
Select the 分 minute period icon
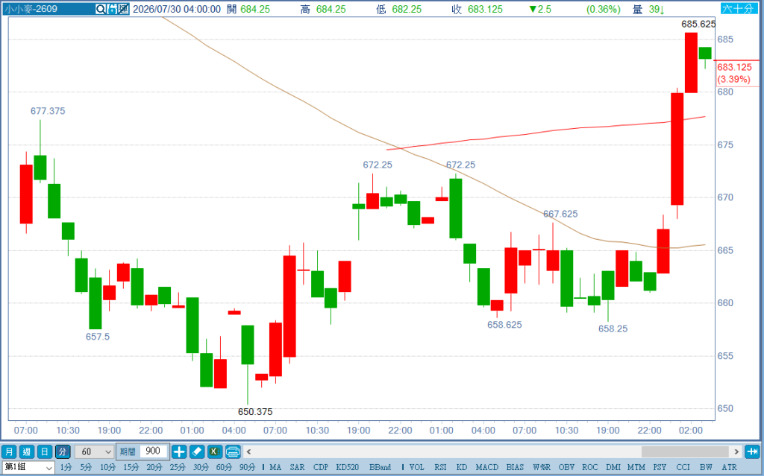[x=63, y=451]
